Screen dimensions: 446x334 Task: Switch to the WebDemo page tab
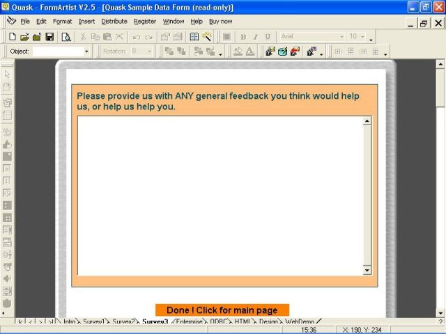(x=300, y=321)
